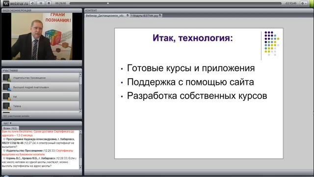Stop the webinar recording playback
Screen dimensions: 314x177
[x=49, y=3]
